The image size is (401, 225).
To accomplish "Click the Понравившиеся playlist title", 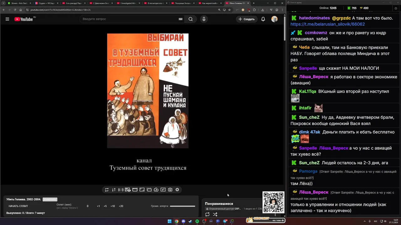I will tap(219, 204).
